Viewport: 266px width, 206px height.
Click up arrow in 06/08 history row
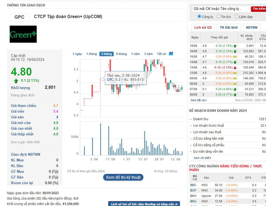pyautogui.click(x=235, y=95)
